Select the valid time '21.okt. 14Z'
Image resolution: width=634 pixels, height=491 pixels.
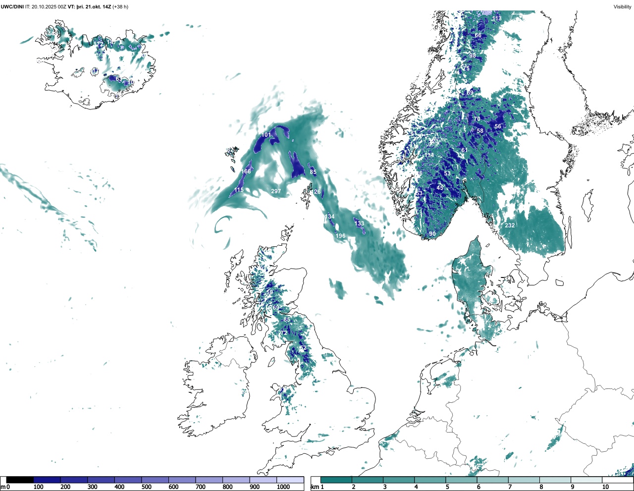(98, 7)
